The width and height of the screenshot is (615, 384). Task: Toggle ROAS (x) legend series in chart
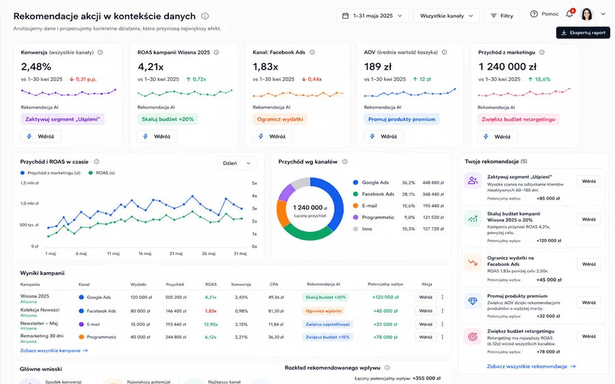[x=102, y=173]
